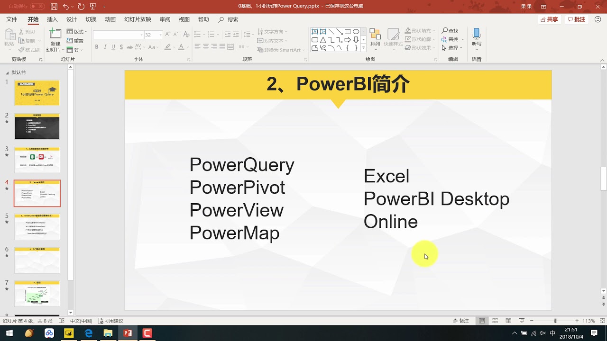
Task: Switch to the 幻灯片放映 tab
Action: (138, 19)
